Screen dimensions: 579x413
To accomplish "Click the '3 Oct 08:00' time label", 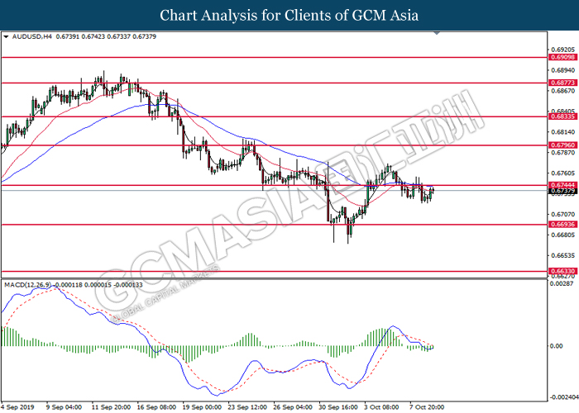I will click(382, 407).
